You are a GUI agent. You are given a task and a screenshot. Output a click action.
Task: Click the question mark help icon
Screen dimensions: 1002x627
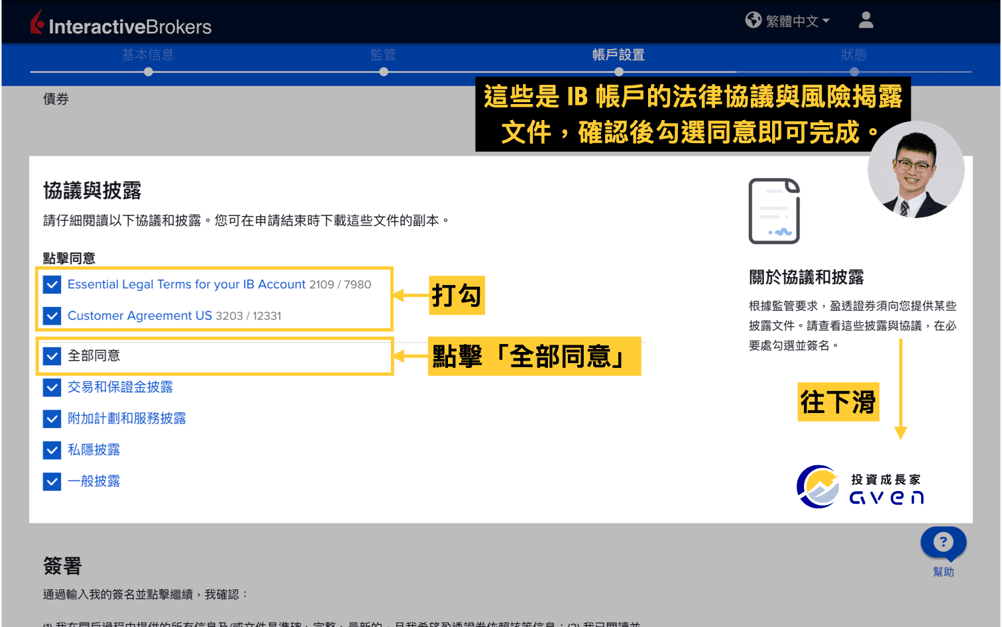pyautogui.click(x=943, y=542)
